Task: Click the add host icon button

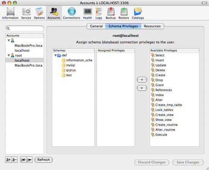Action: pos(23,160)
